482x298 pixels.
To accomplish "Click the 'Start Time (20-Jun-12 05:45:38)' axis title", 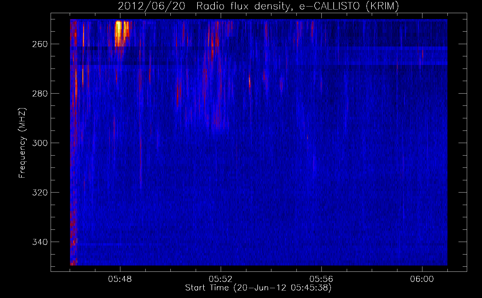I will (x=258, y=288).
